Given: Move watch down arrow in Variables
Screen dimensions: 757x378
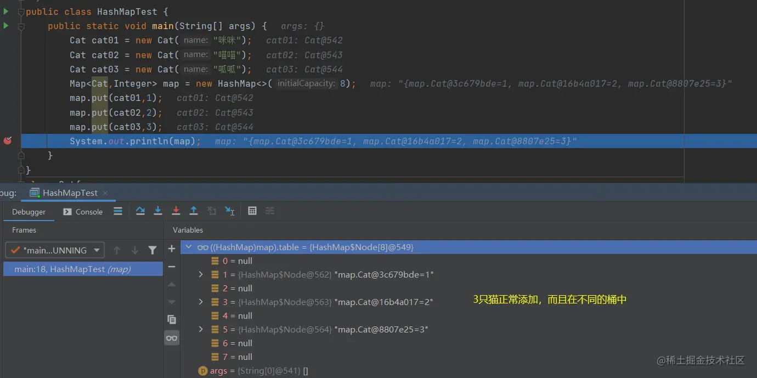Looking at the screenshot, I should point(172,302).
